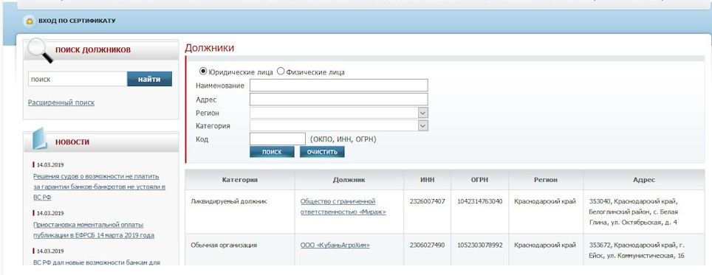Open debtor link ООО «КубаньАгроХим»

[x=335, y=245]
